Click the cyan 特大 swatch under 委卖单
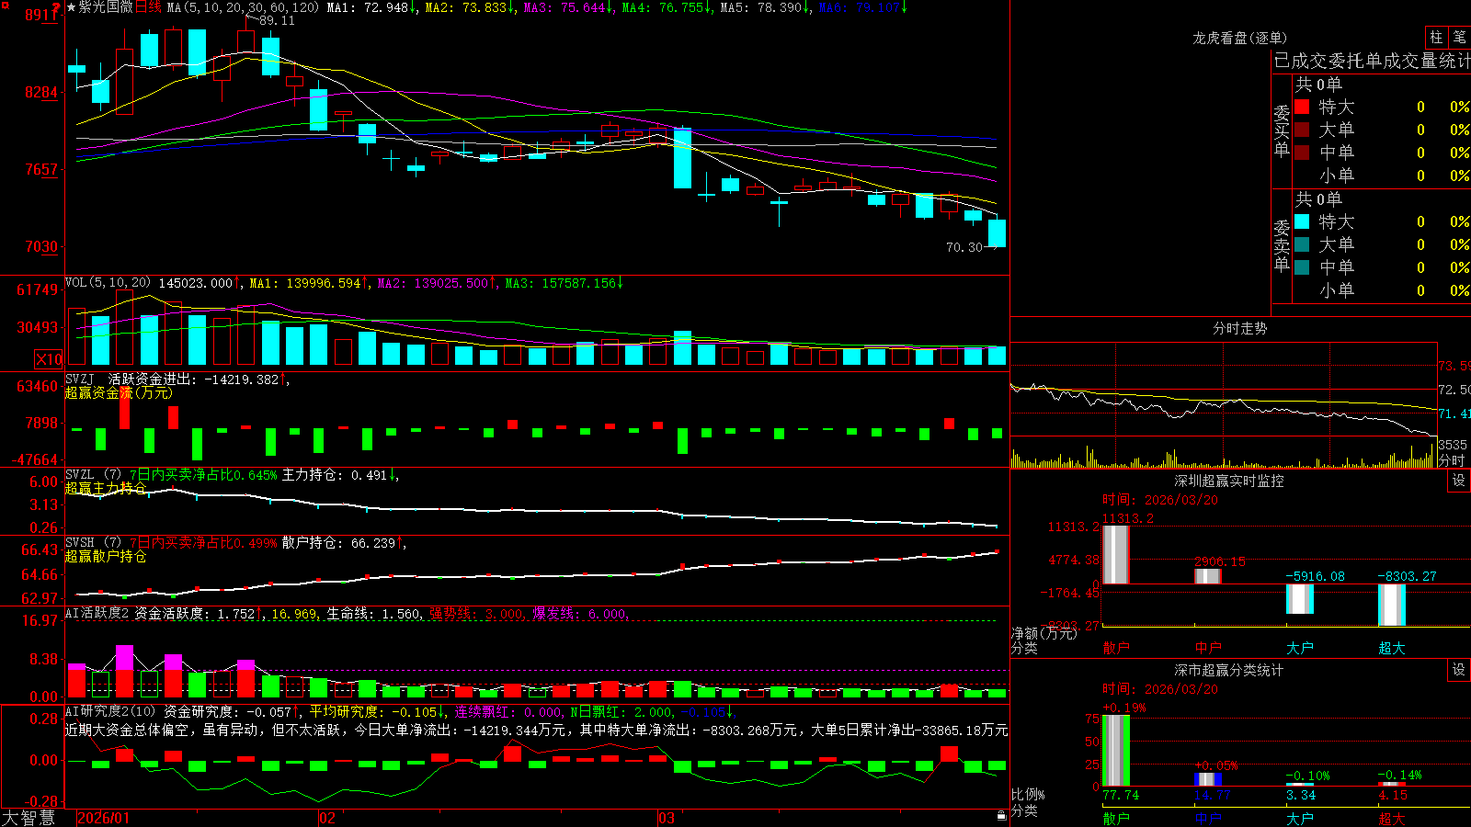The width and height of the screenshot is (1471, 827). point(1302,221)
